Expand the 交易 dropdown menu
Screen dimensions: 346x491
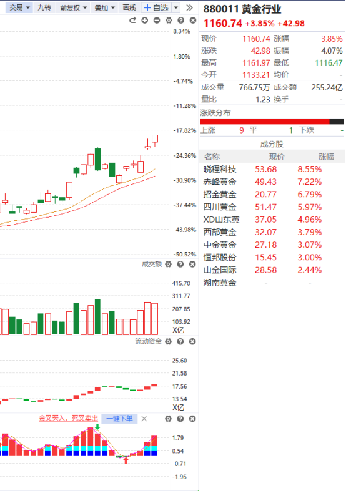click(19, 8)
